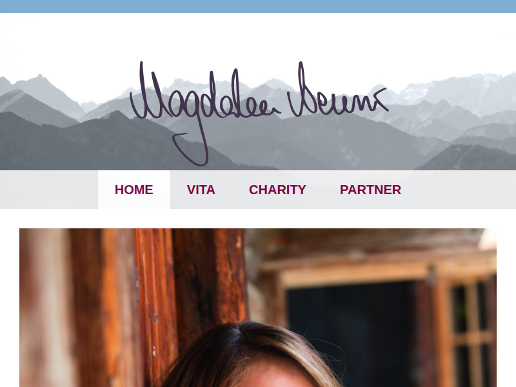
Task: Click the first name in the signature
Action: pos(204,99)
